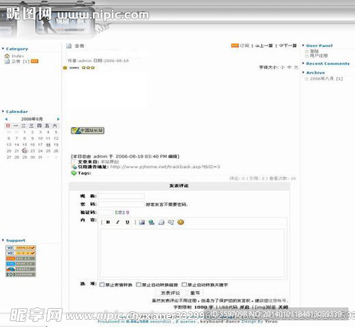Click 订阅 subscribe link
The width and height of the screenshot is (355, 327).
[x=244, y=46]
